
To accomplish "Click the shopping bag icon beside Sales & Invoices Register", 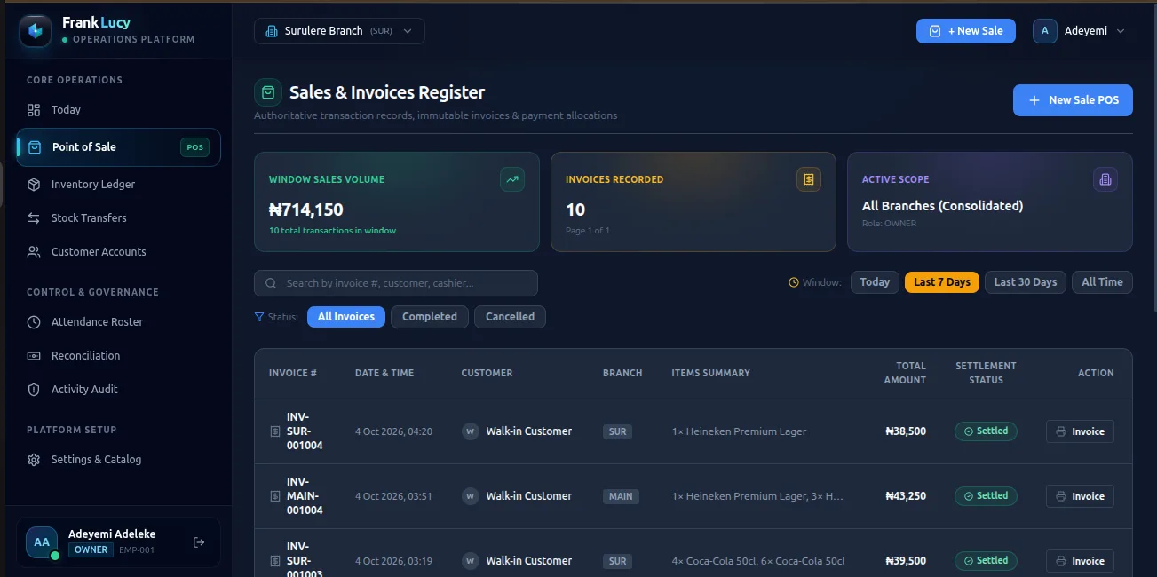I will (268, 92).
